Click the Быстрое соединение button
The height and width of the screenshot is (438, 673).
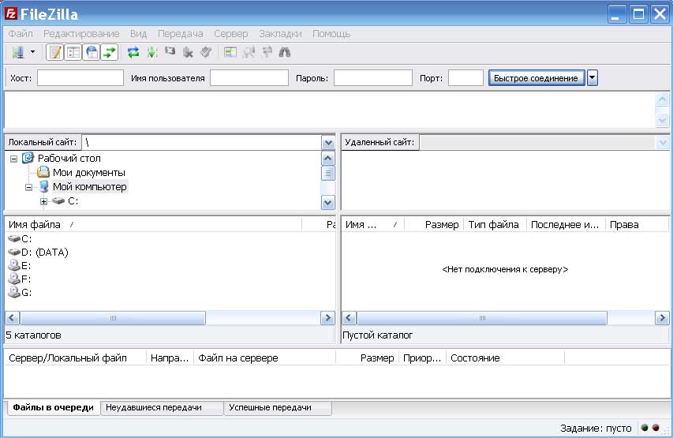point(536,78)
